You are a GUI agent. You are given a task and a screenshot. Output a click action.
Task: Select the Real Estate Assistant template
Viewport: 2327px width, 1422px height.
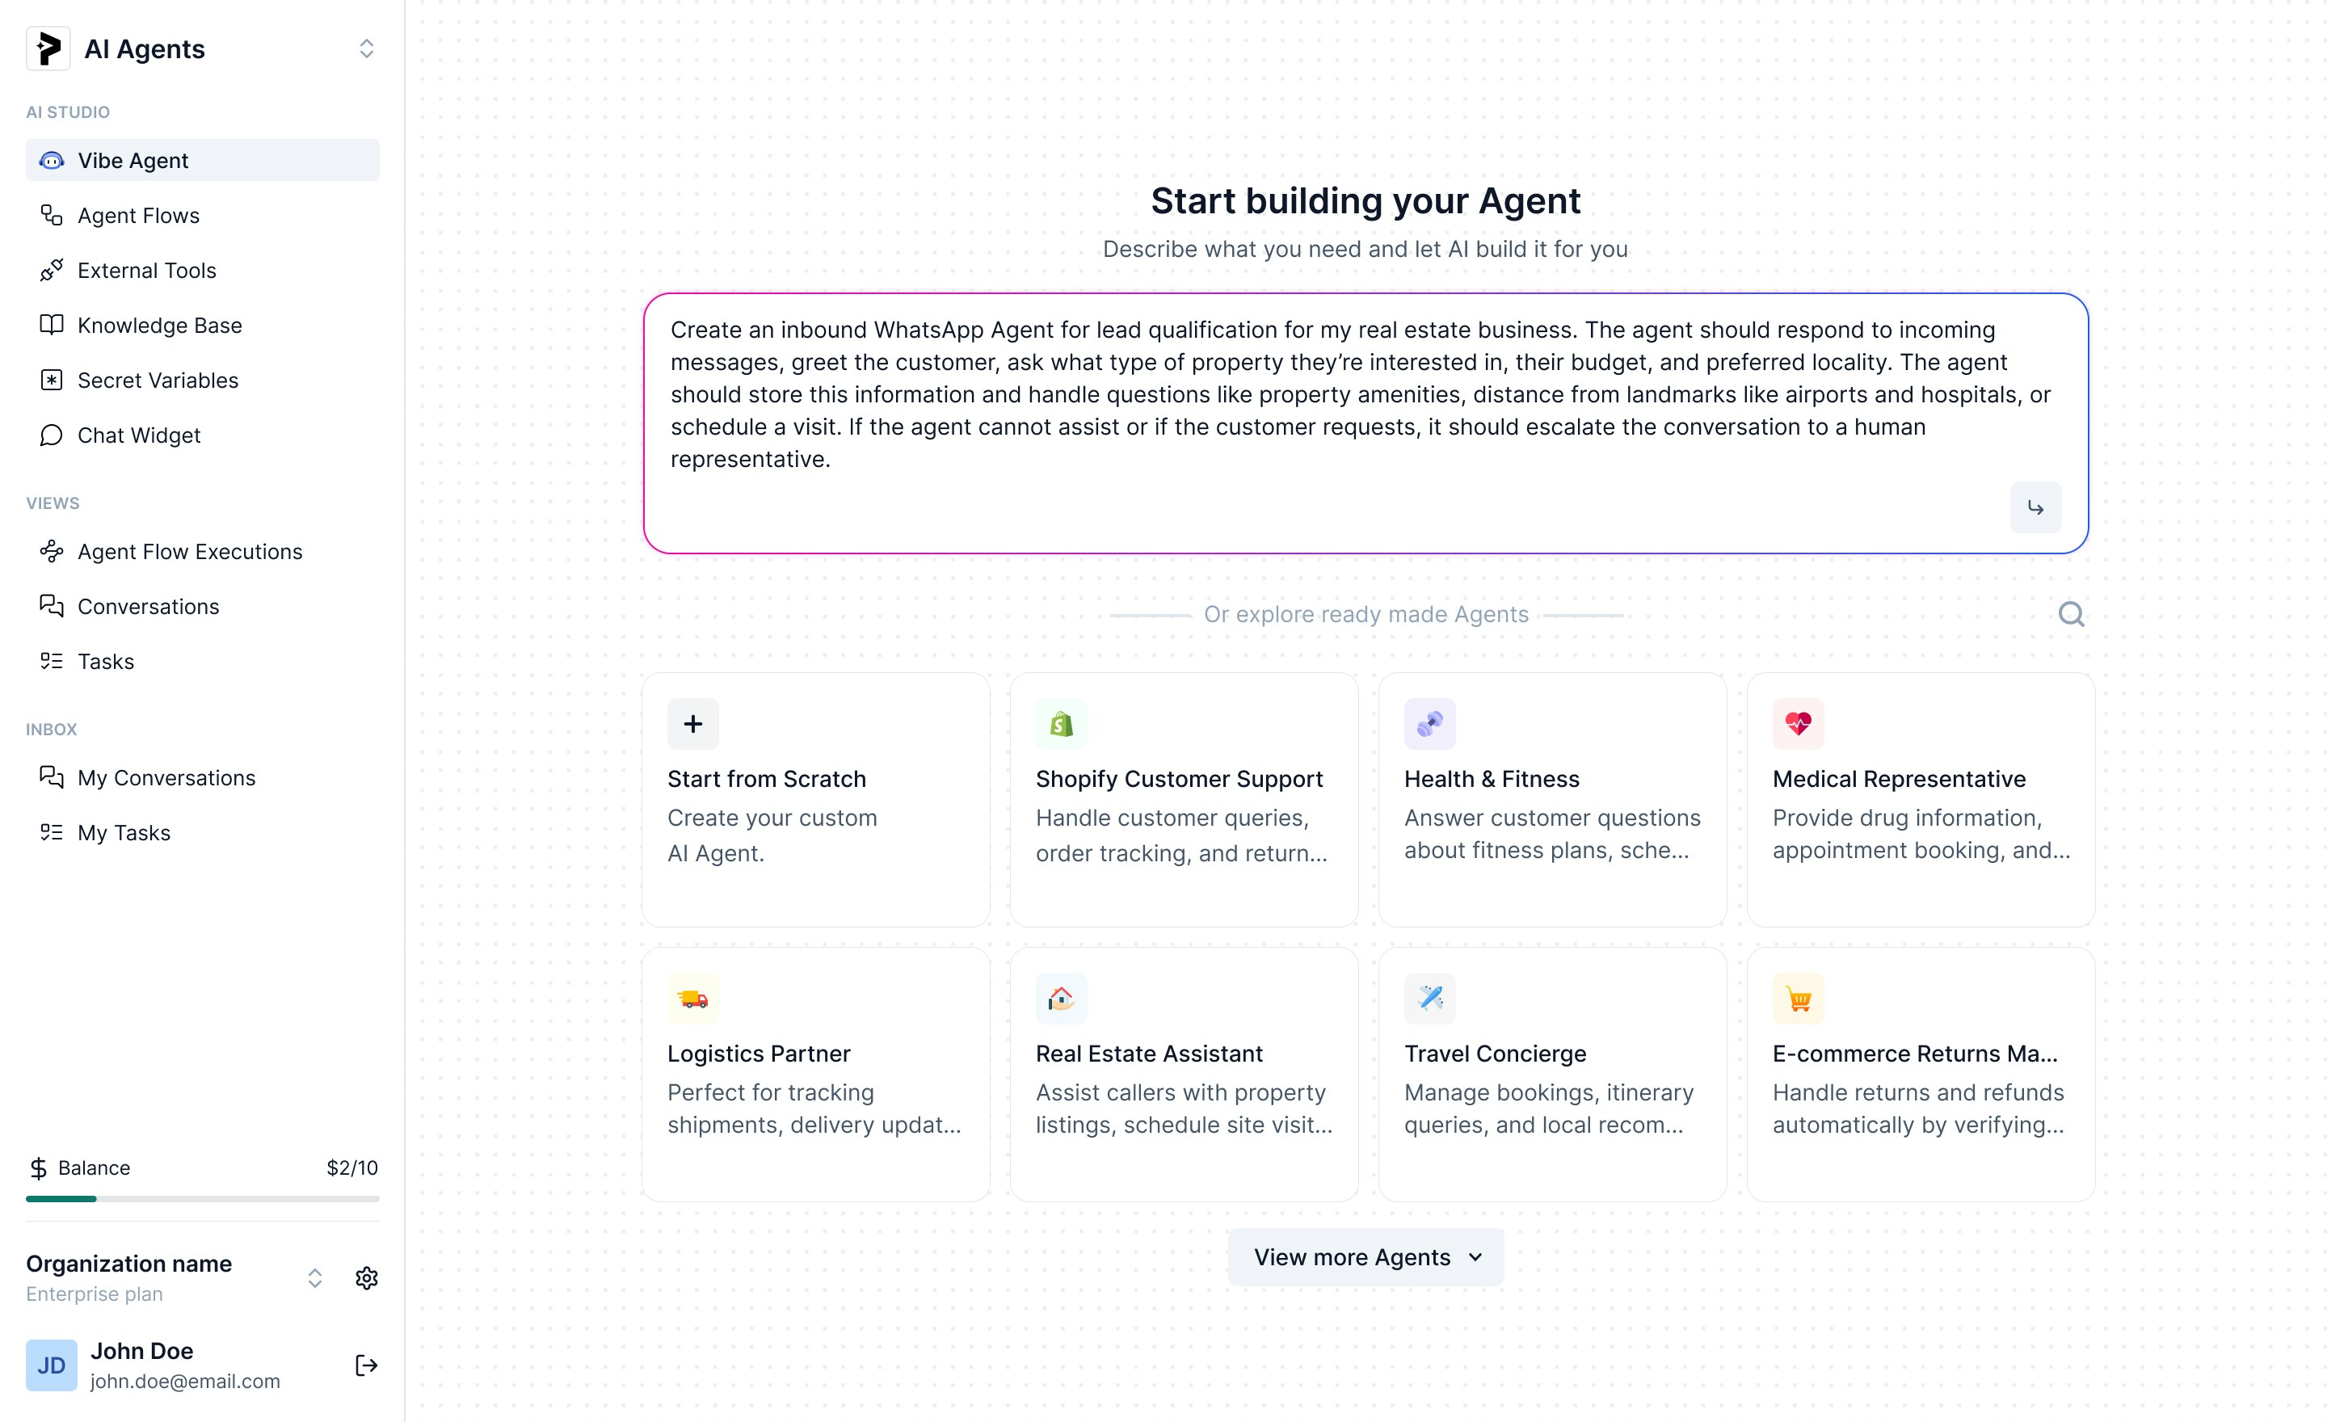1184,1074
